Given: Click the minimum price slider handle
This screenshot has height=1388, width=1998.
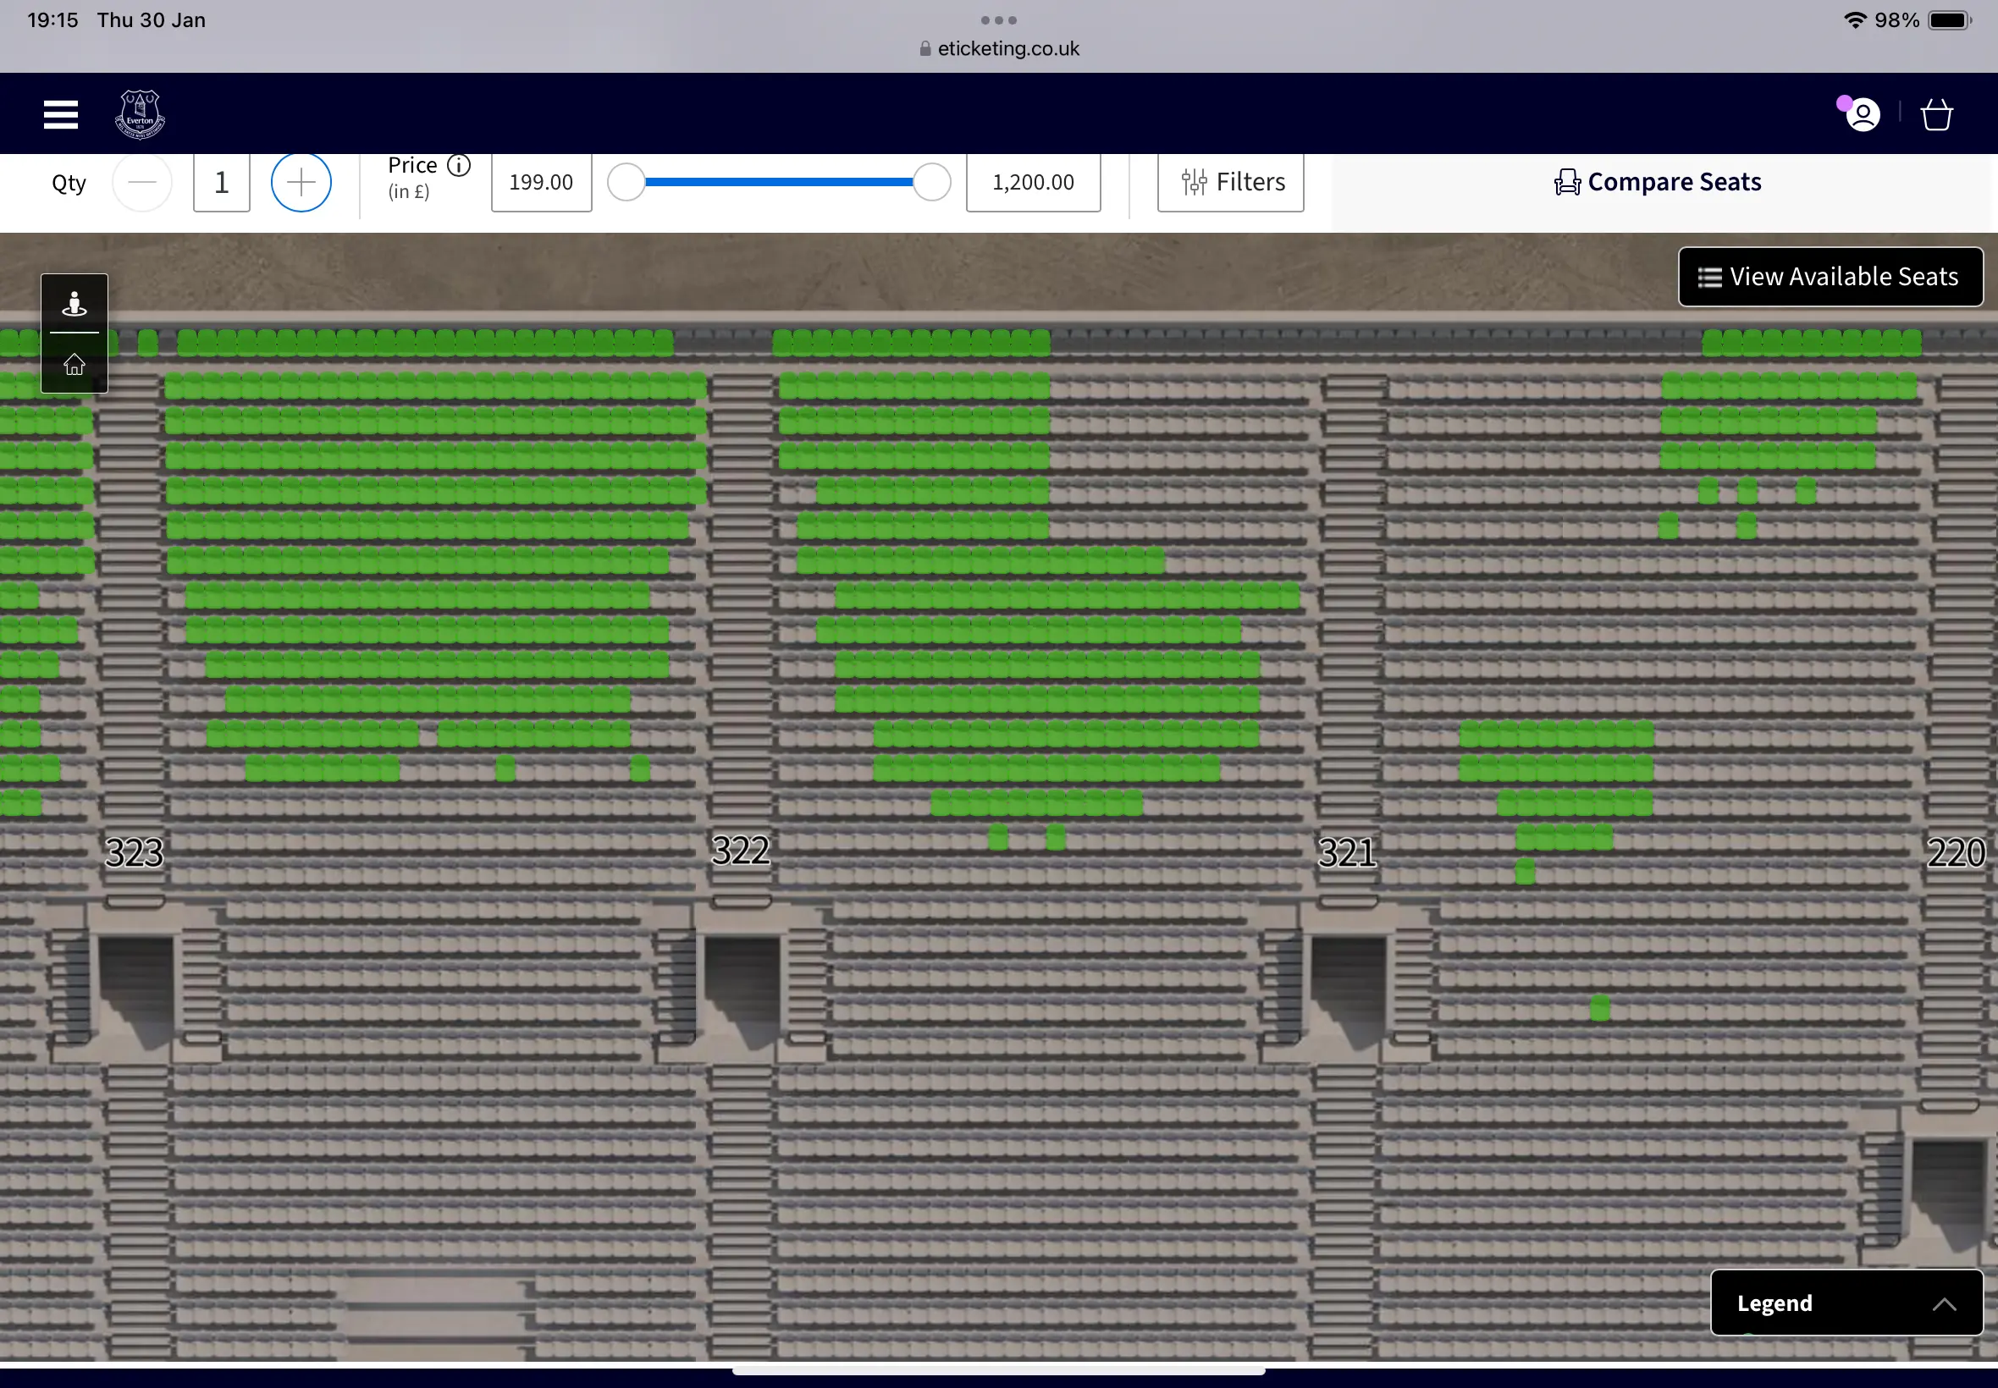Looking at the screenshot, I should pos(626,183).
